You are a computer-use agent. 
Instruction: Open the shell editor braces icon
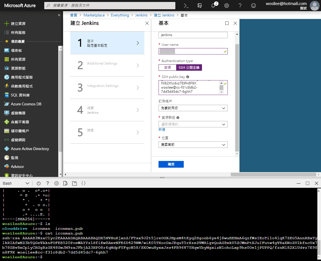click(83, 183)
